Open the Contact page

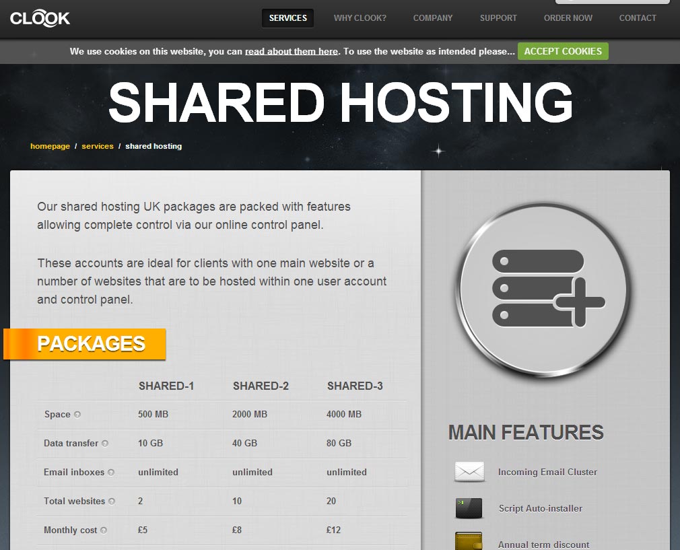click(638, 18)
